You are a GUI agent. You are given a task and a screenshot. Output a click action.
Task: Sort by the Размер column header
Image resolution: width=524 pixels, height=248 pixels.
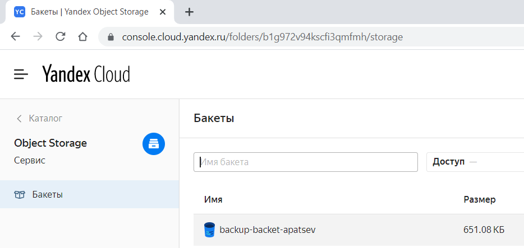click(x=480, y=200)
